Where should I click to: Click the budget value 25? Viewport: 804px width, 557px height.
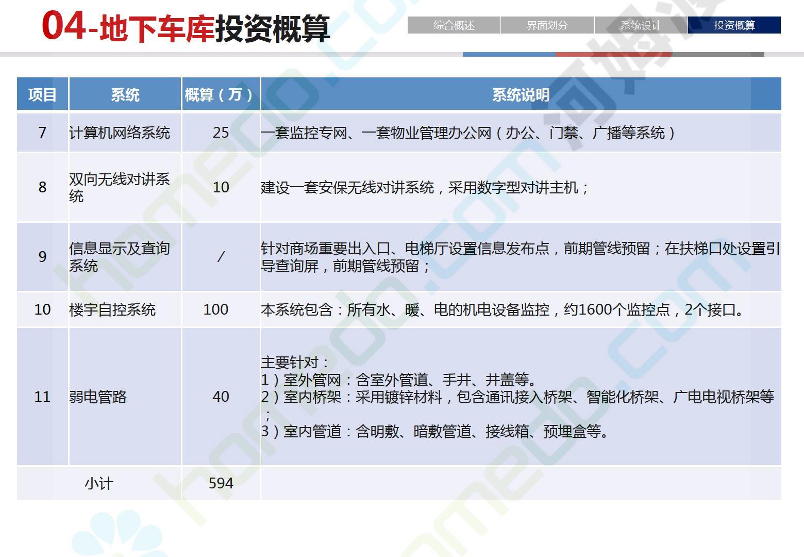click(x=221, y=133)
